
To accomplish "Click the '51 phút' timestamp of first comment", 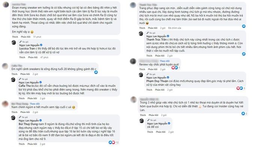I will pos(37,37).
